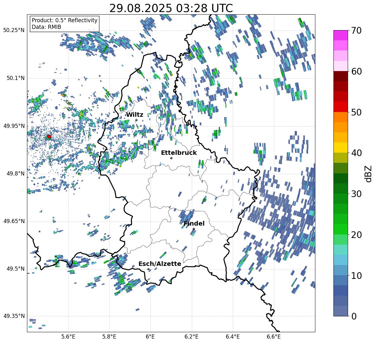Click the cross marker below Ettelbruck
Screen dimensions: 376x343
click(171, 158)
